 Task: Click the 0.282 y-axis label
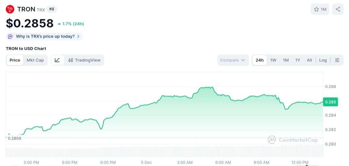pyautogui.click(x=331, y=129)
